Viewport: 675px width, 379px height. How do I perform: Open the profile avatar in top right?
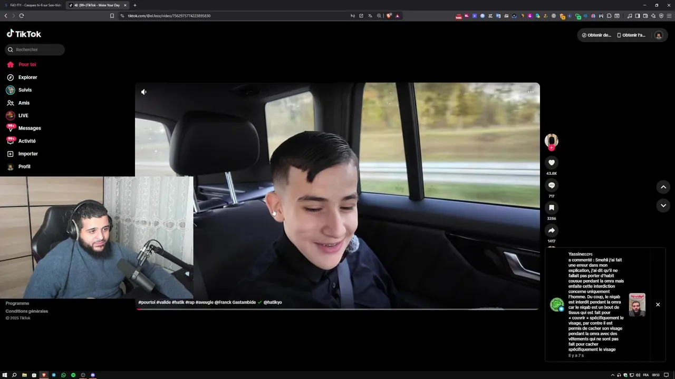[x=658, y=35]
